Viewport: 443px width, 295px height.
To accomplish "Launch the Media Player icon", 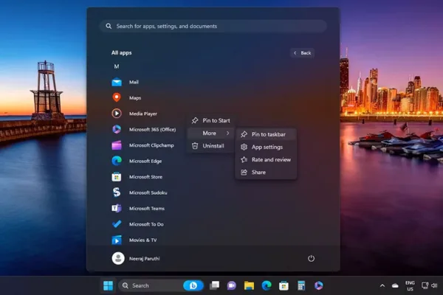I will tap(117, 114).
